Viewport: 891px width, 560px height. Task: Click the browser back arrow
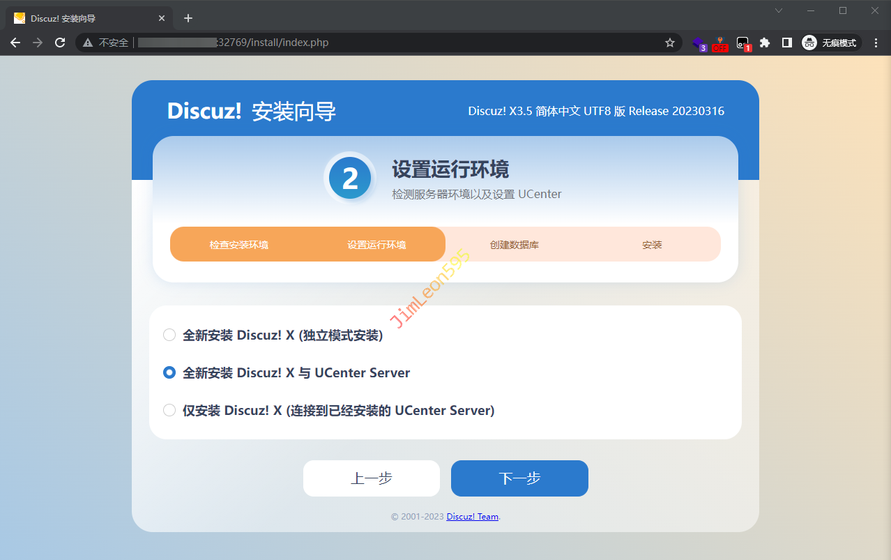tap(15, 43)
